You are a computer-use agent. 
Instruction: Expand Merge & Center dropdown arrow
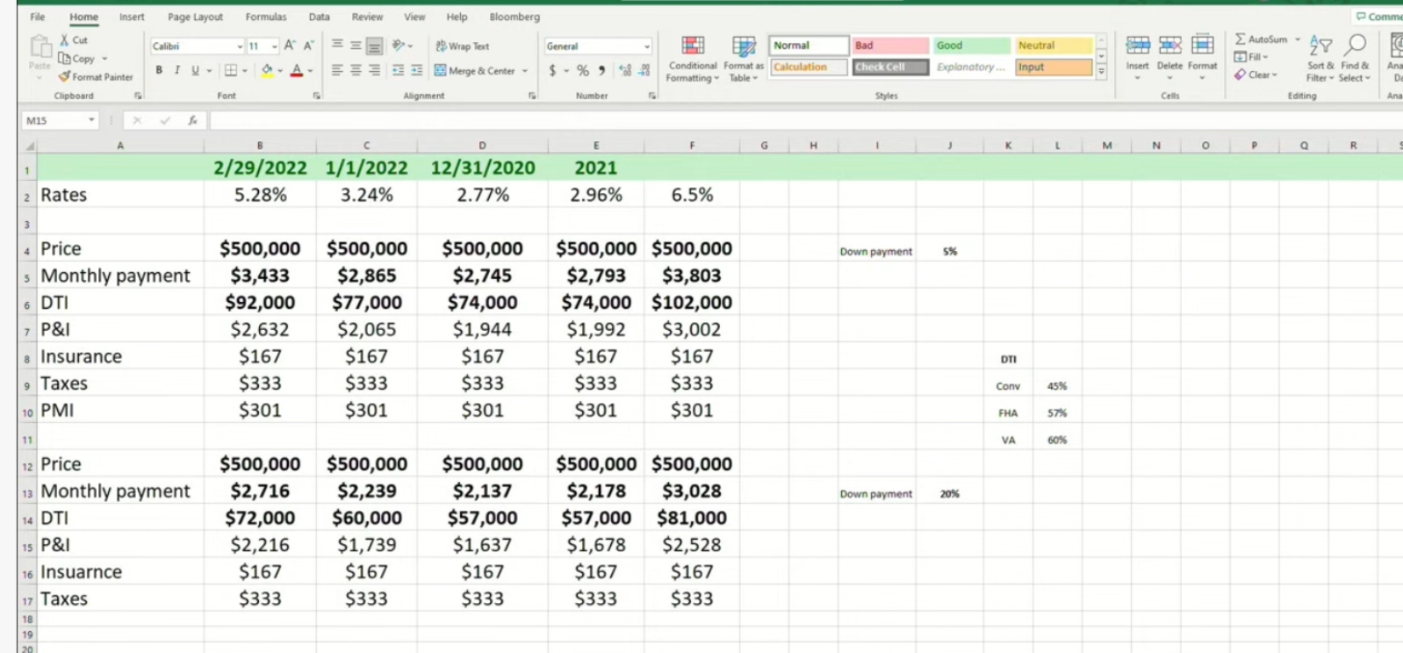[525, 70]
